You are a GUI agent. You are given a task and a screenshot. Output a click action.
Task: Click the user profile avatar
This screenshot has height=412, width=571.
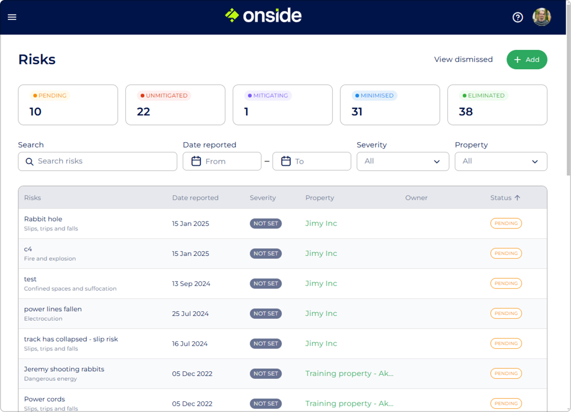542,17
